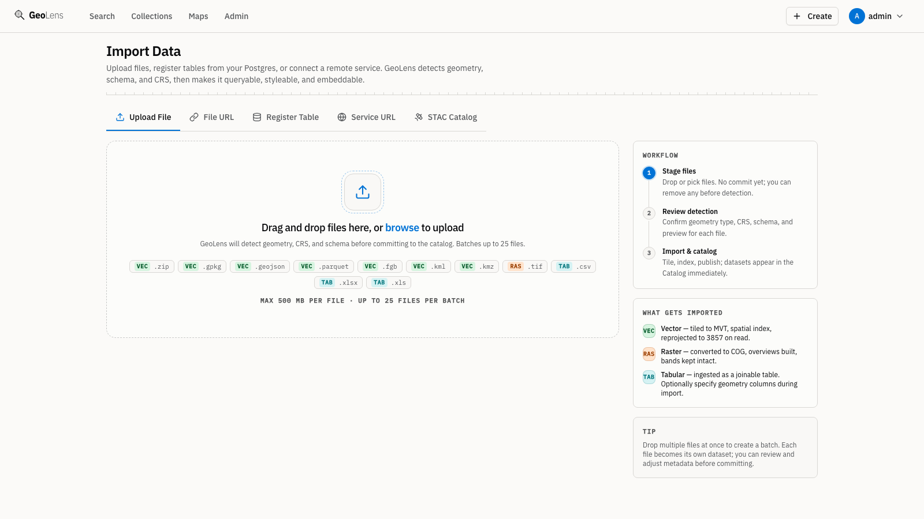Click the RAS badge beside Raster description
Image resolution: width=924 pixels, height=519 pixels.
point(649,354)
